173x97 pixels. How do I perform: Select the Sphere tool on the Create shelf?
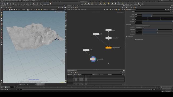pyautogui.click(x=5, y=4)
